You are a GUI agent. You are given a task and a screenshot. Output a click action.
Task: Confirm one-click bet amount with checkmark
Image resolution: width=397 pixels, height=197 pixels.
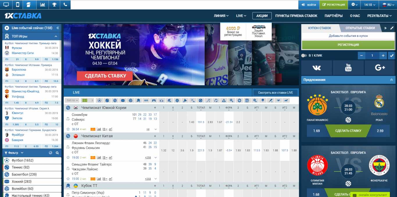coord(391,55)
